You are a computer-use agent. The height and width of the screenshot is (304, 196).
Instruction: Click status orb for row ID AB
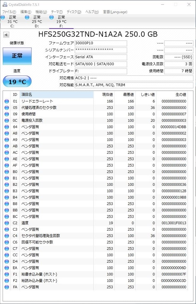(7, 146)
